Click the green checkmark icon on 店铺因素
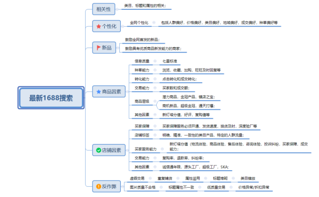319x197 pixels. 99,150
